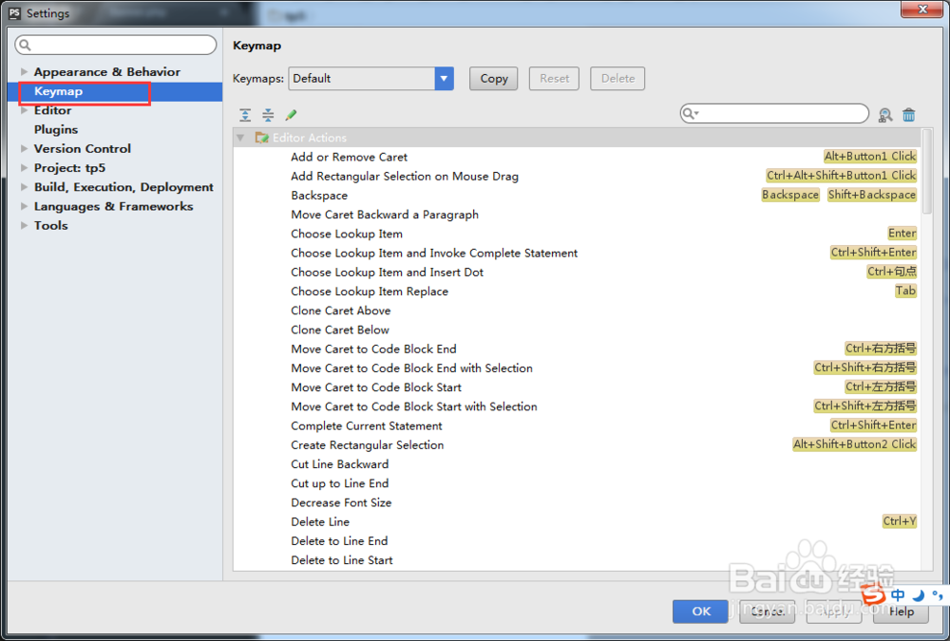This screenshot has width=950, height=641.
Task: Toggle Chinese input mode indicator 中
Action: [898, 595]
